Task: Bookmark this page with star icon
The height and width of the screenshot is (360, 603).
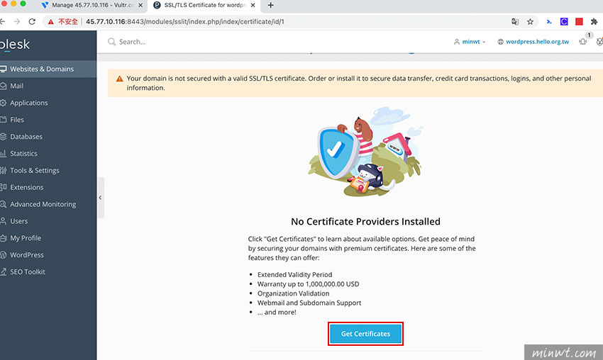Action: (531, 21)
